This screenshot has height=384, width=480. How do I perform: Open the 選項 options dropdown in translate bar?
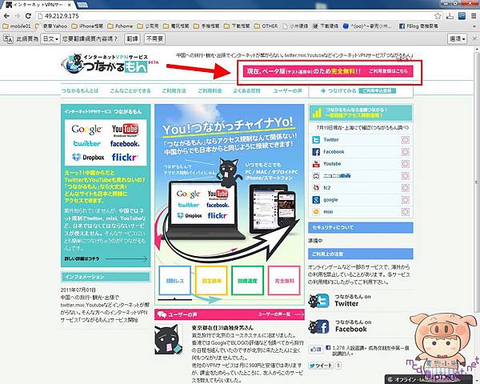[458, 39]
